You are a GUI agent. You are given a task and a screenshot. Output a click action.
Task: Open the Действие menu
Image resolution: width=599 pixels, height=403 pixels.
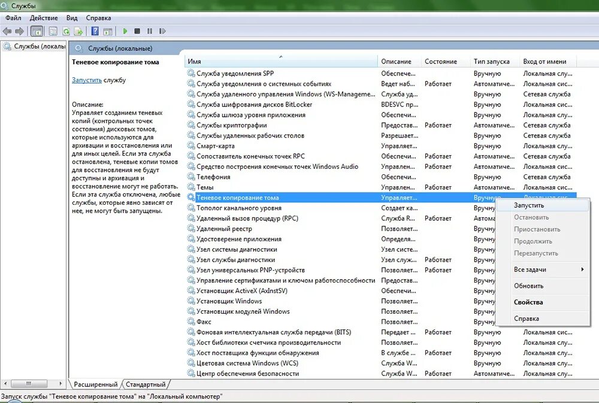coord(44,18)
